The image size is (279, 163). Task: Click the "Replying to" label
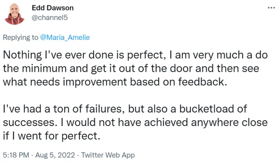coord(21,38)
